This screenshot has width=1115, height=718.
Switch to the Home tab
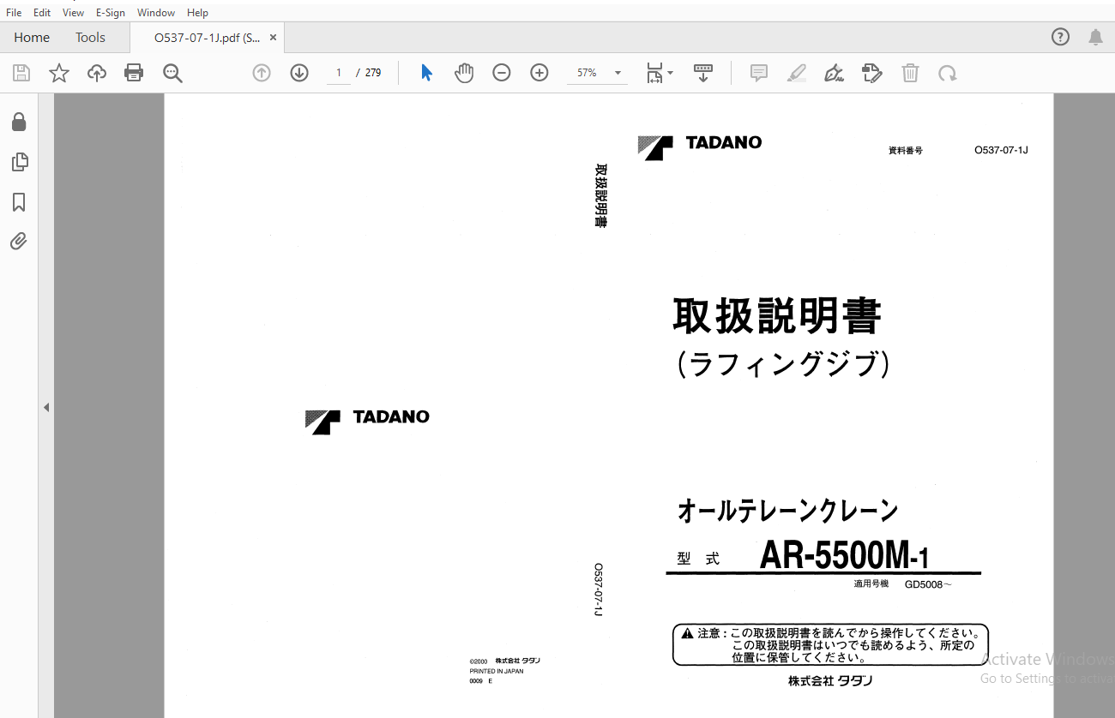32,38
